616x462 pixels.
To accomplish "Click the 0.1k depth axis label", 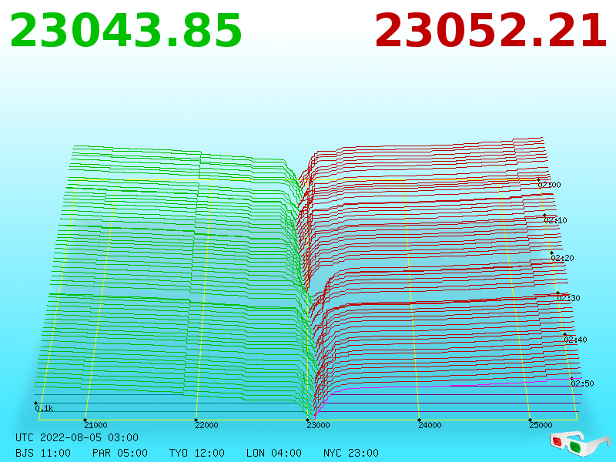I will [44, 408].
